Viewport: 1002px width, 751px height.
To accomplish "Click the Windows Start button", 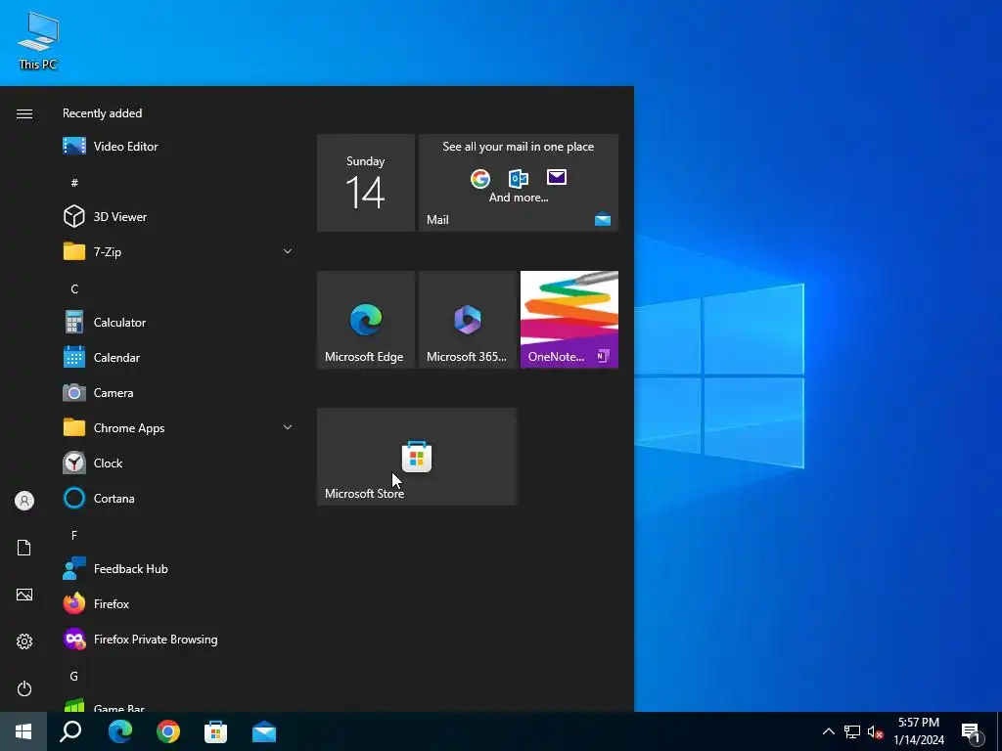I will tap(23, 731).
